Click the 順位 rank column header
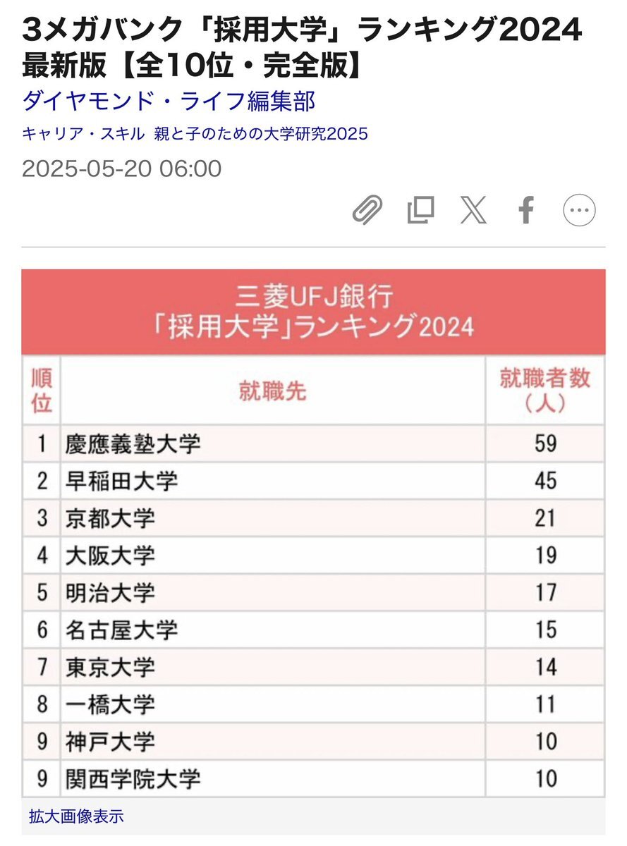Image resolution: width=627 pixels, height=846 pixels. click(x=42, y=390)
